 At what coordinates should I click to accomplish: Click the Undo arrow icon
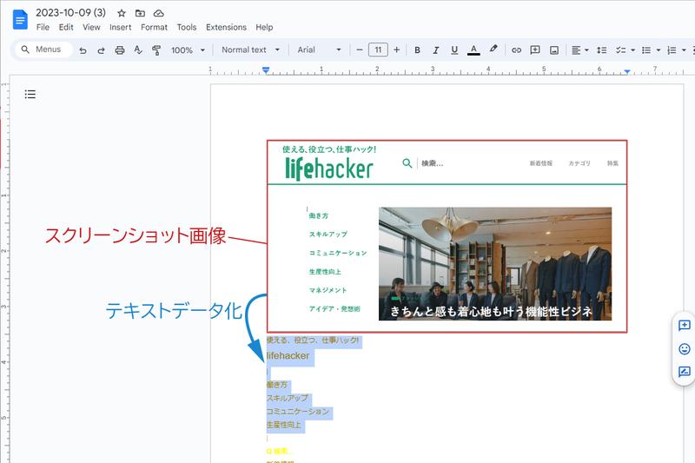(83, 50)
